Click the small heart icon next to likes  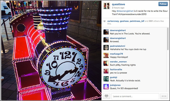point(104,21)
